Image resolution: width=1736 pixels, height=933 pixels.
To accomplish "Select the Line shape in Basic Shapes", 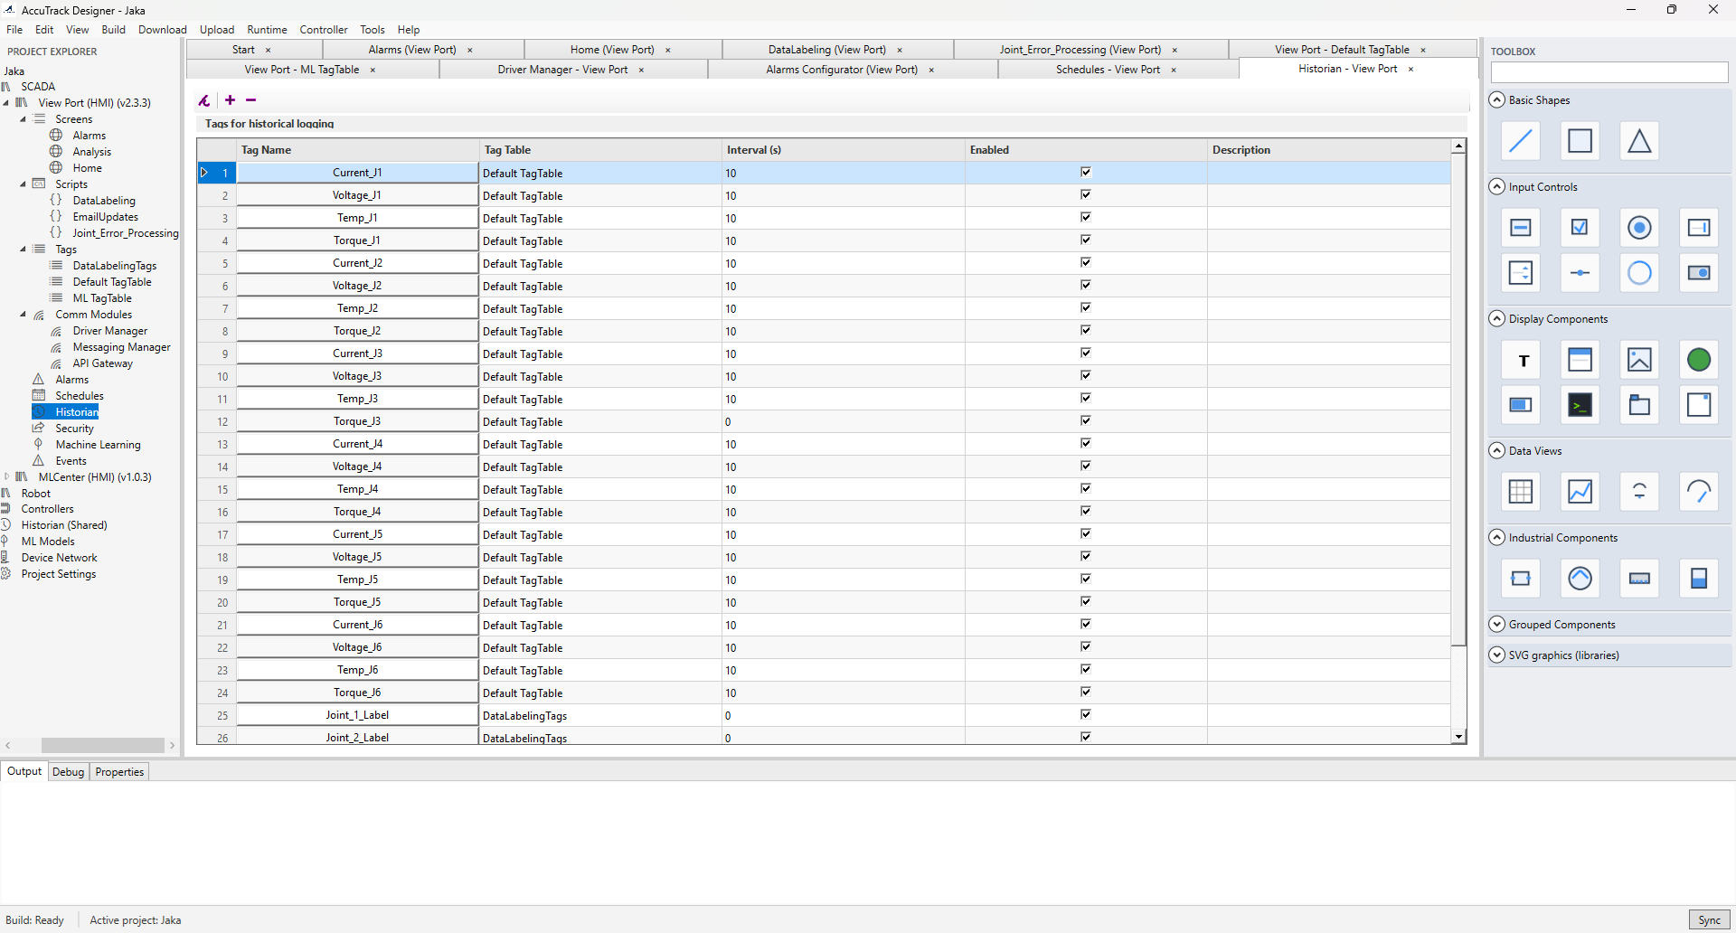I will (x=1521, y=141).
